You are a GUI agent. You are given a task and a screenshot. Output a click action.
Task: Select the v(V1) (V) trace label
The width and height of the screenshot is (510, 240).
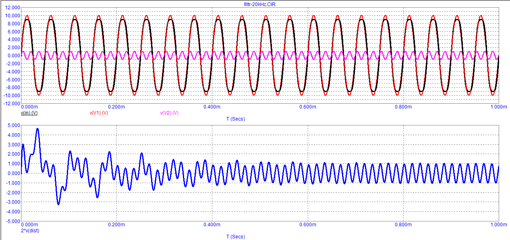[99, 113]
